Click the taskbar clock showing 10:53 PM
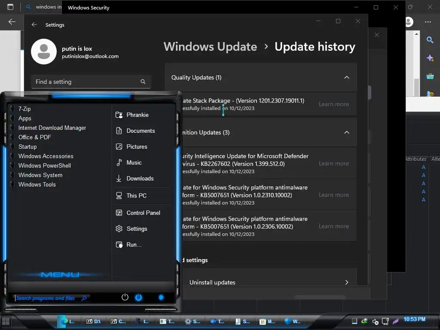Image resolution: width=440 pixels, height=330 pixels. click(x=414, y=319)
